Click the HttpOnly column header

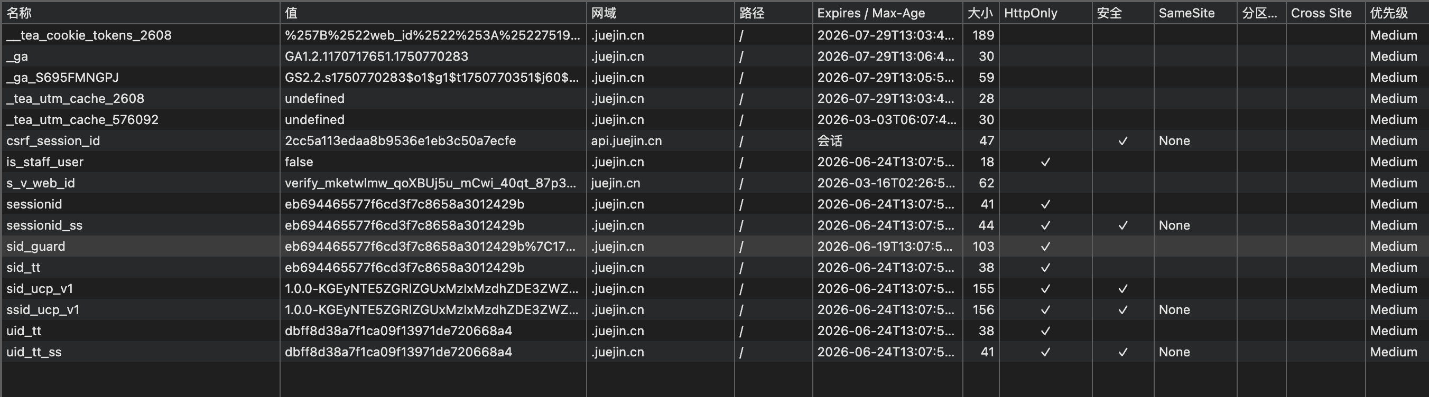pyautogui.click(x=1045, y=13)
